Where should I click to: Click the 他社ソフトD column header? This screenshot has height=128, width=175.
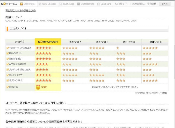(155, 42)
